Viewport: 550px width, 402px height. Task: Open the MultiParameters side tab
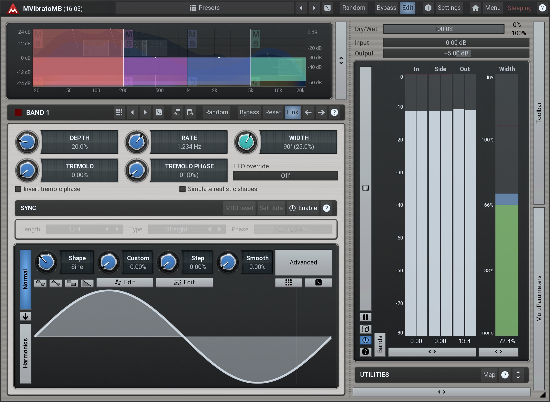point(539,298)
